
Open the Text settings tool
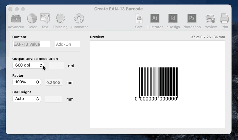[45, 21]
